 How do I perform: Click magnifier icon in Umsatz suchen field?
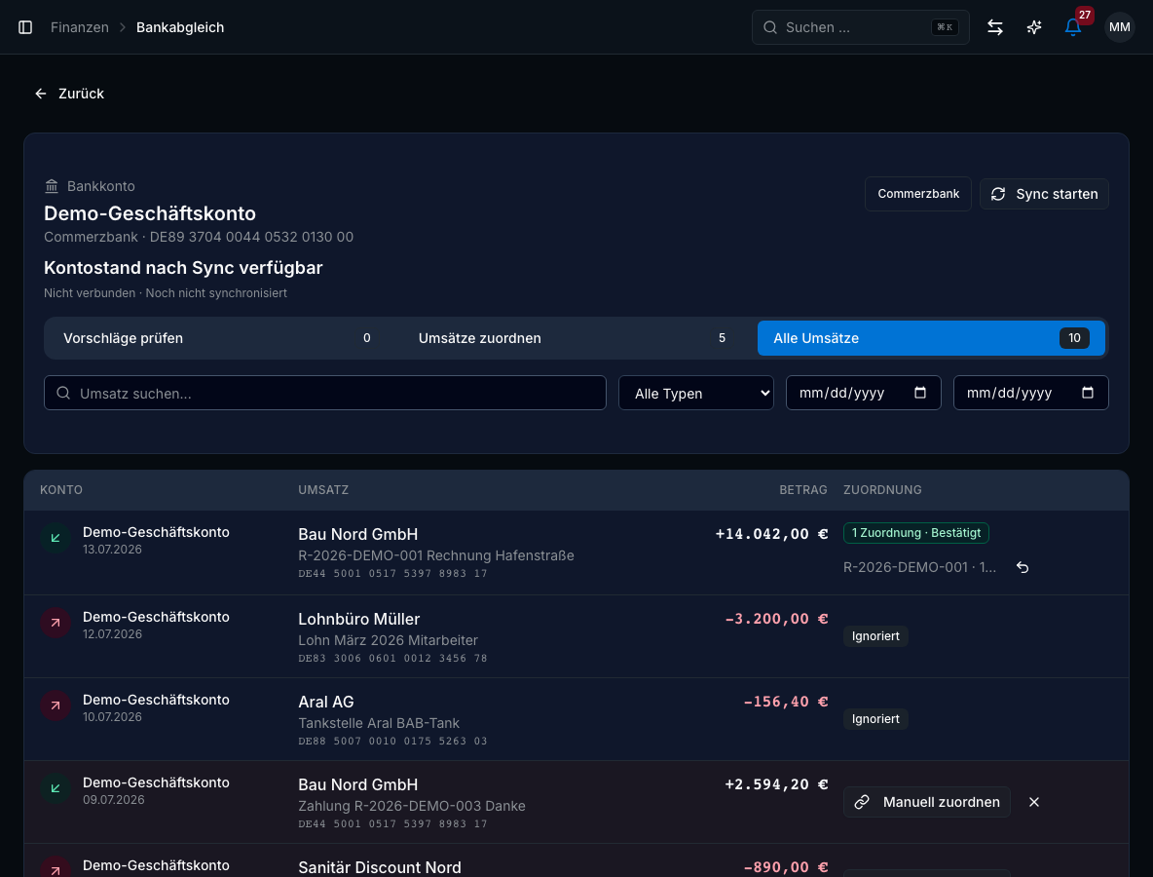[x=63, y=393]
